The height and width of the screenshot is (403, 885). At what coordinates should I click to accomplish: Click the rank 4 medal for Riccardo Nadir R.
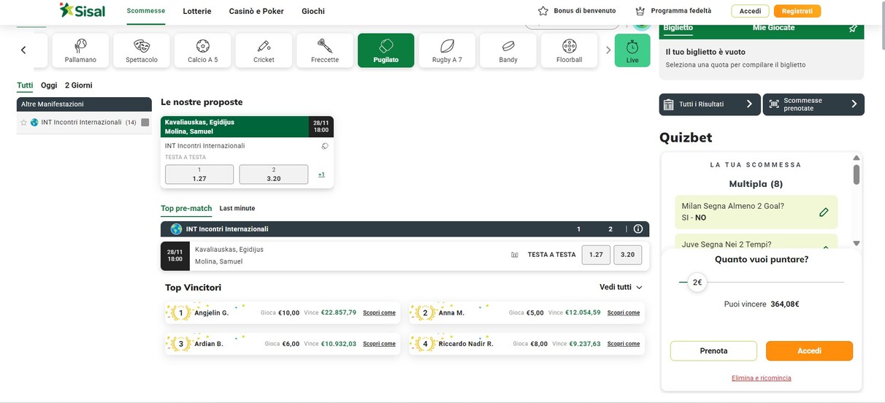(x=425, y=344)
